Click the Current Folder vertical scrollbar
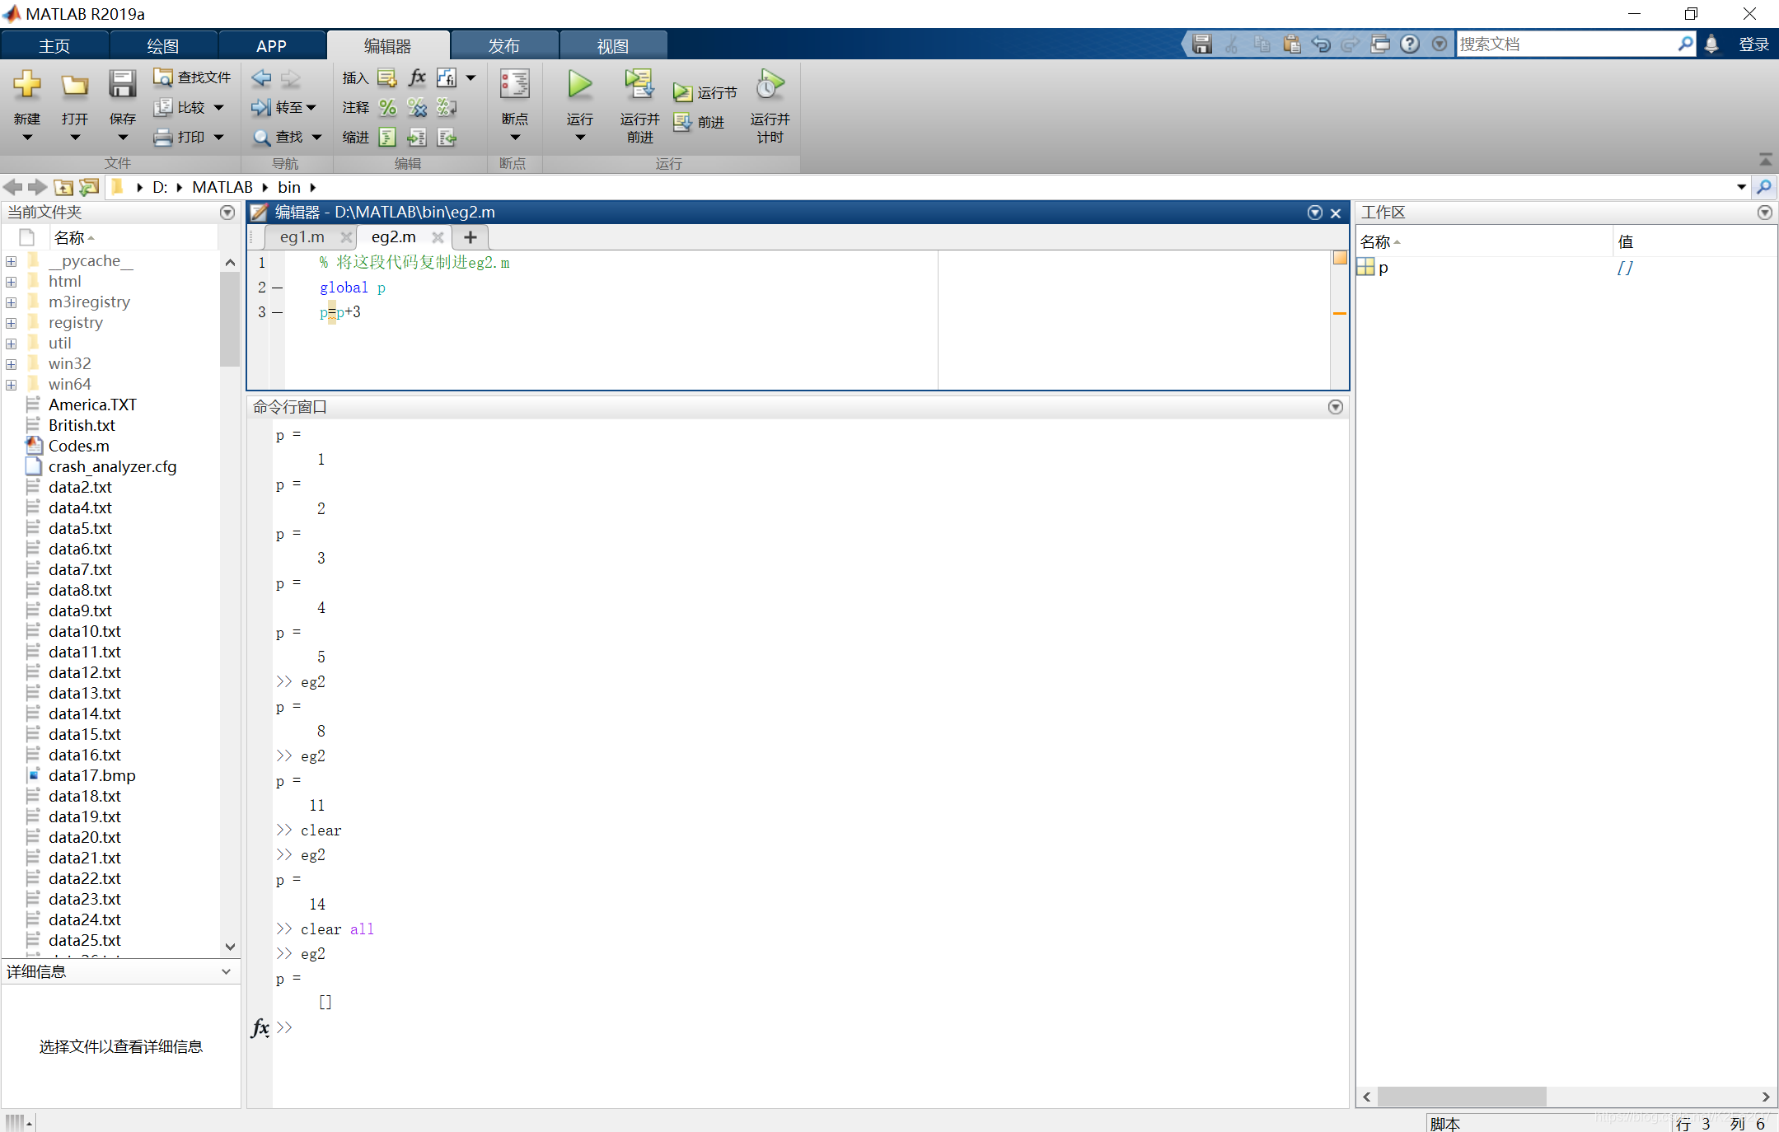 230,320
